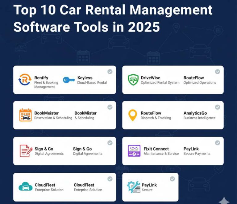
Task: Toggle the checkmark on the Rentlfy card
Action: (110, 72)
